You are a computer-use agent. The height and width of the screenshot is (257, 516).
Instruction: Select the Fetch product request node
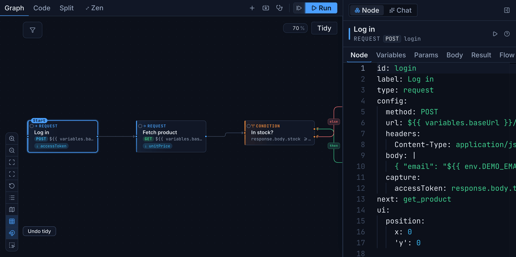(171, 136)
